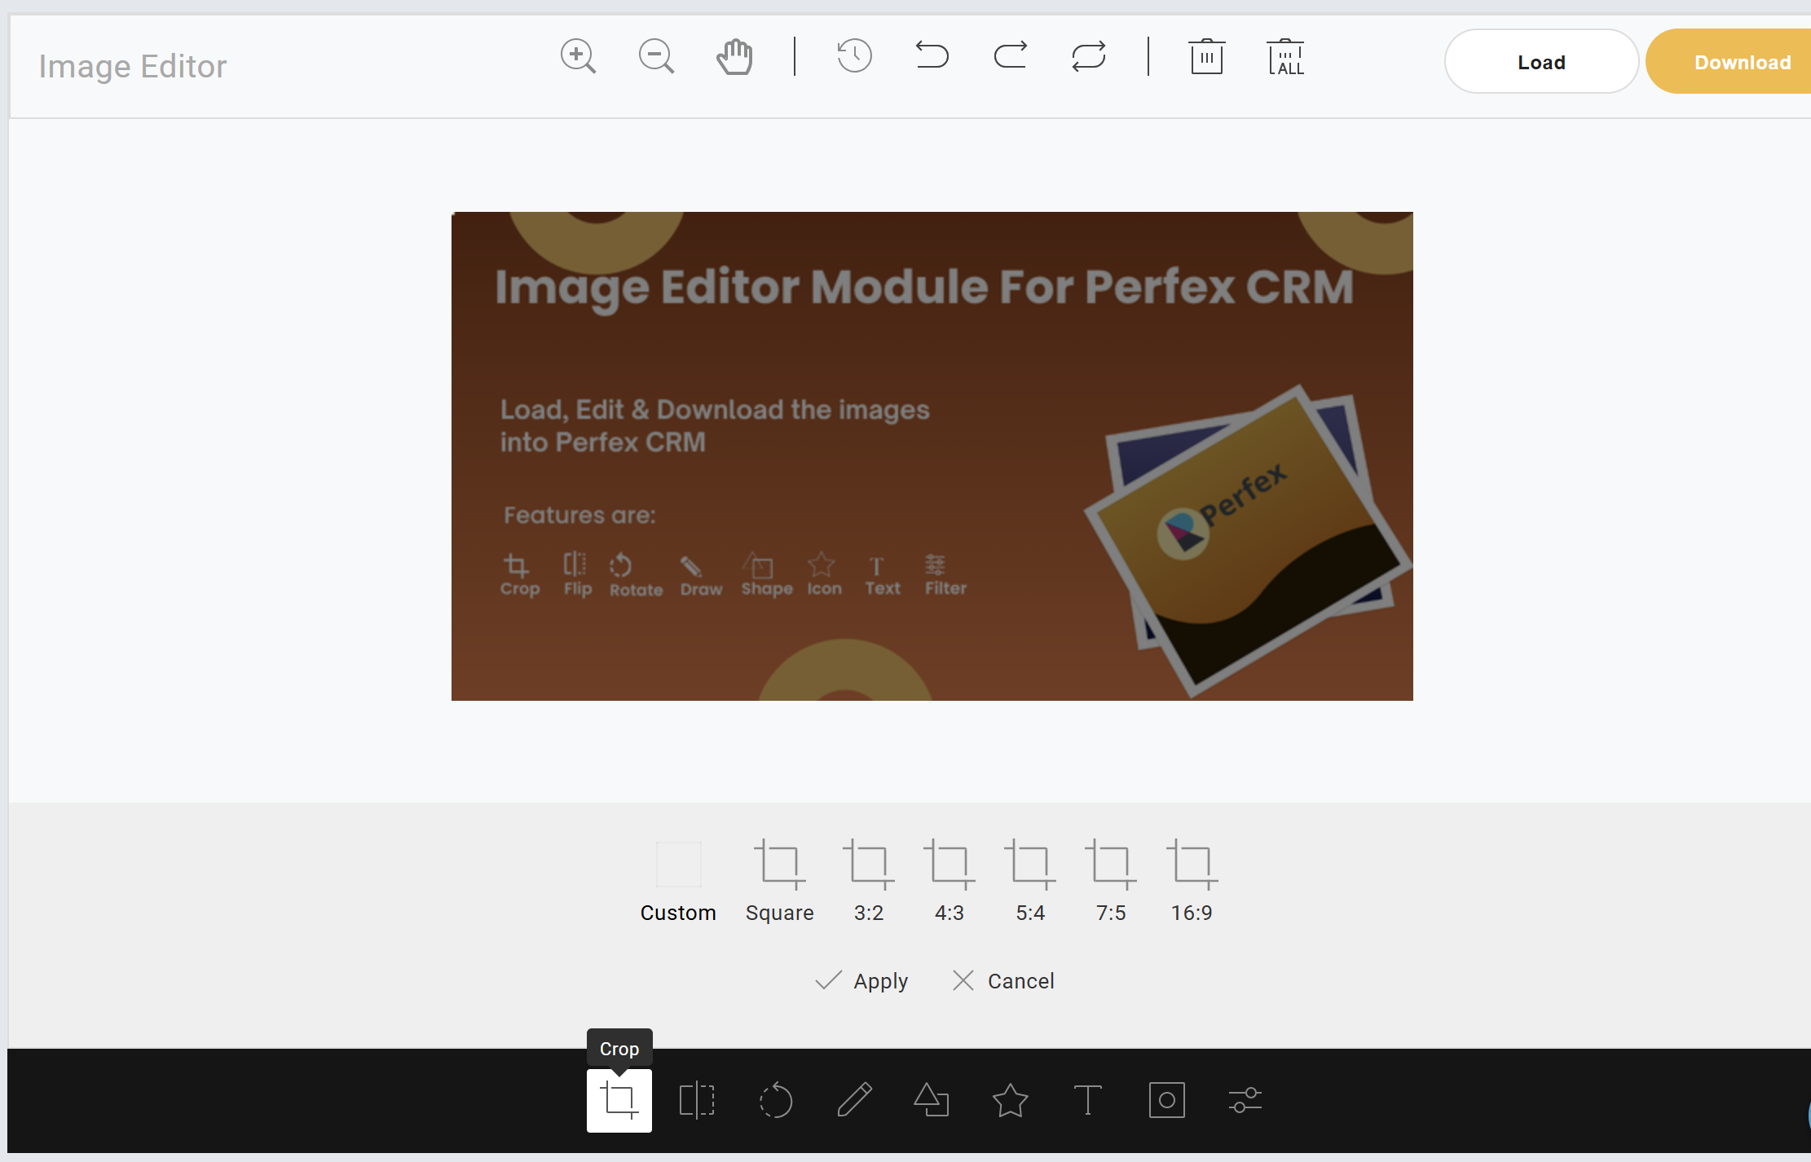The width and height of the screenshot is (1811, 1162).
Task: Select the 16:9 aspect ratio
Action: click(x=1191, y=880)
